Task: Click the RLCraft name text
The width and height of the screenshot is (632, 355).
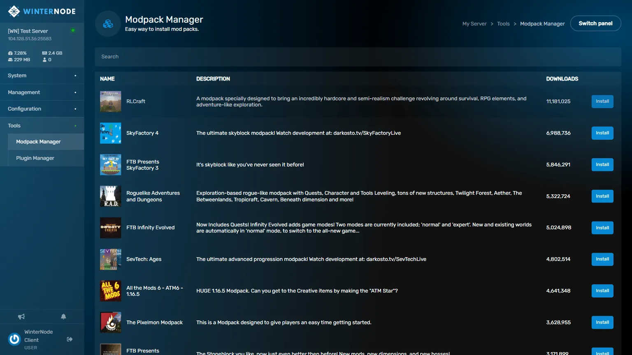Action: coord(136,101)
